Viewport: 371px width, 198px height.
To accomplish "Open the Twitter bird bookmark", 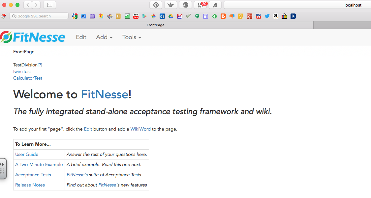I will (267, 16).
